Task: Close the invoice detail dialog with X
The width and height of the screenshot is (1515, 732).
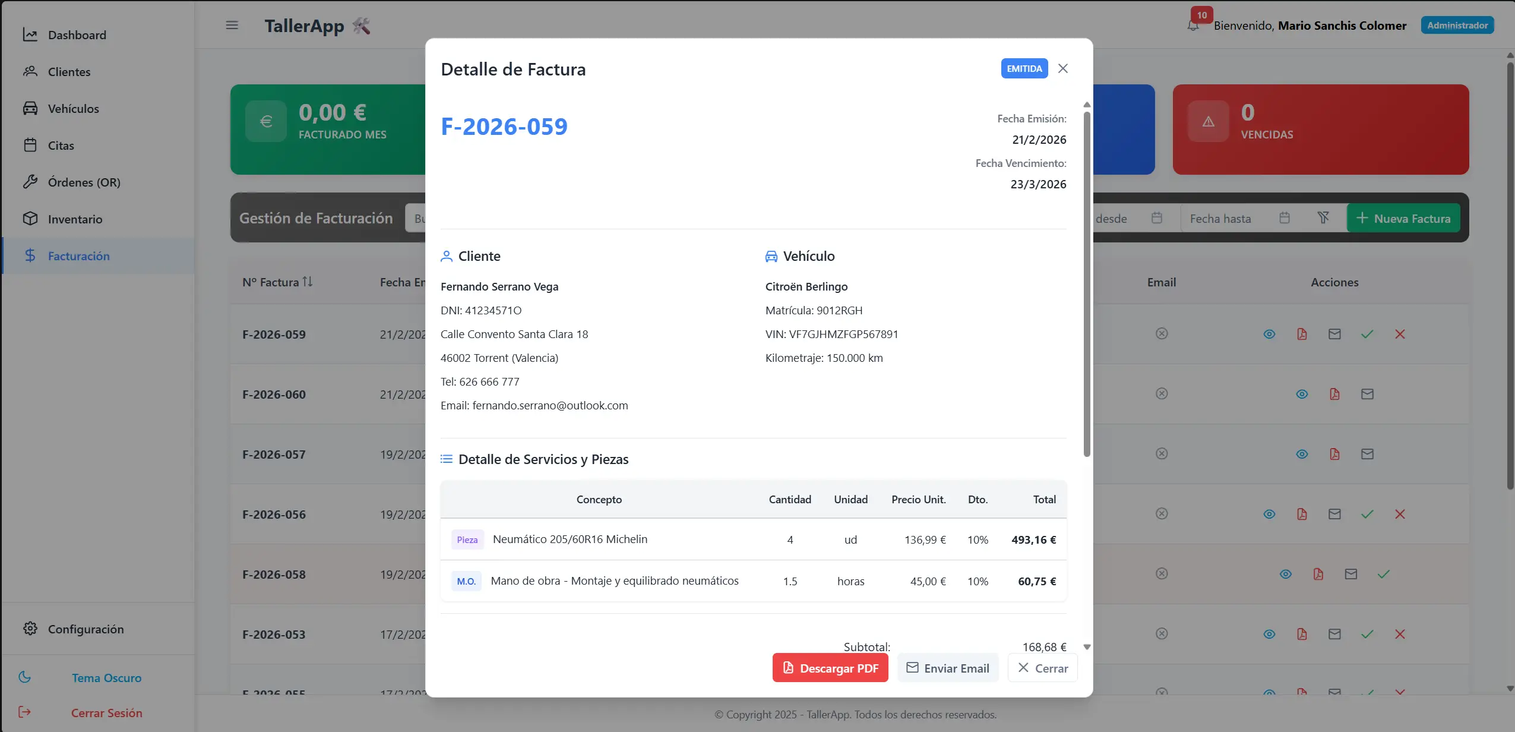Action: tap(1063, 68)
